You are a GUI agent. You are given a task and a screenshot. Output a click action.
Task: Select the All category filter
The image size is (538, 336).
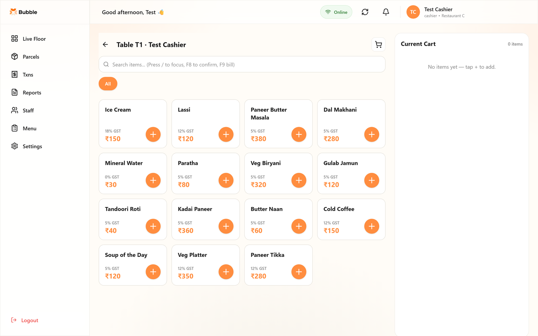108,84
